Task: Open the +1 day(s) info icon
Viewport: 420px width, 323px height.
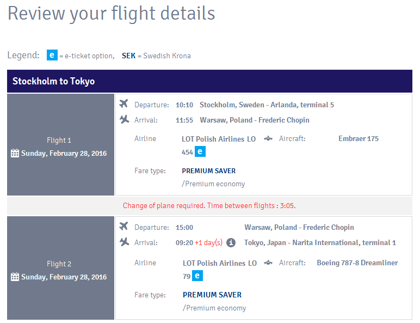Action: [x=231, y=242]
